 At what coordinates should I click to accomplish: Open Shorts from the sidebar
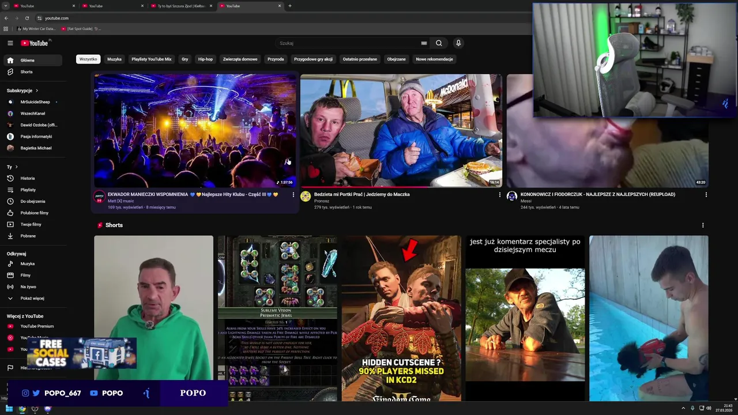pyautogui.click(x=34, y=72)
